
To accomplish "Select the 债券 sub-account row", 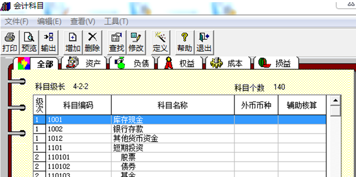I will point(180,166).
